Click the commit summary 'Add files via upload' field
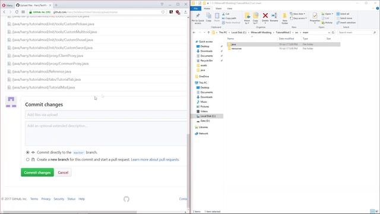This screenshot has height=214, width=380. (x=106, y=115)
